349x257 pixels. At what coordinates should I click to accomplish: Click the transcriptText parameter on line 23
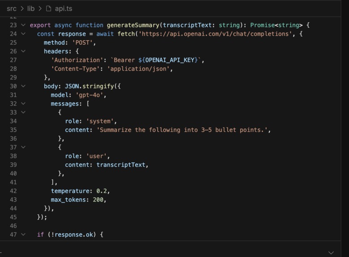tap(187, 25)
